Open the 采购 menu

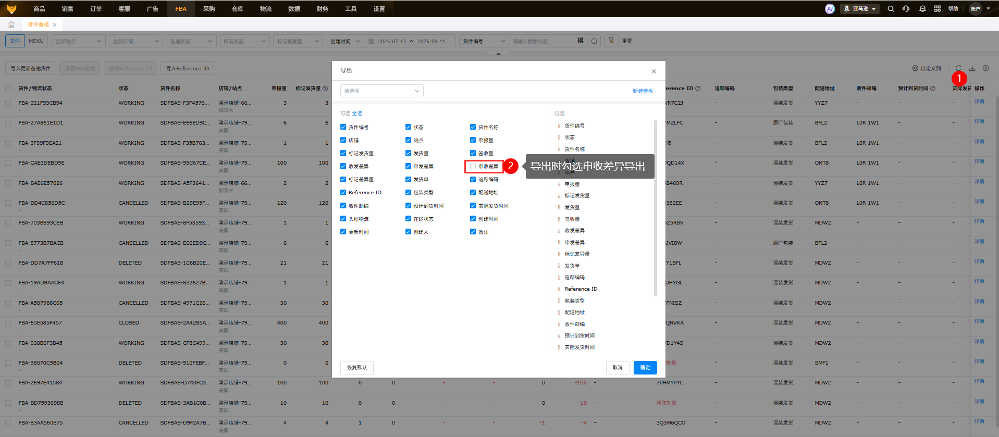click(x=209, y=9)
